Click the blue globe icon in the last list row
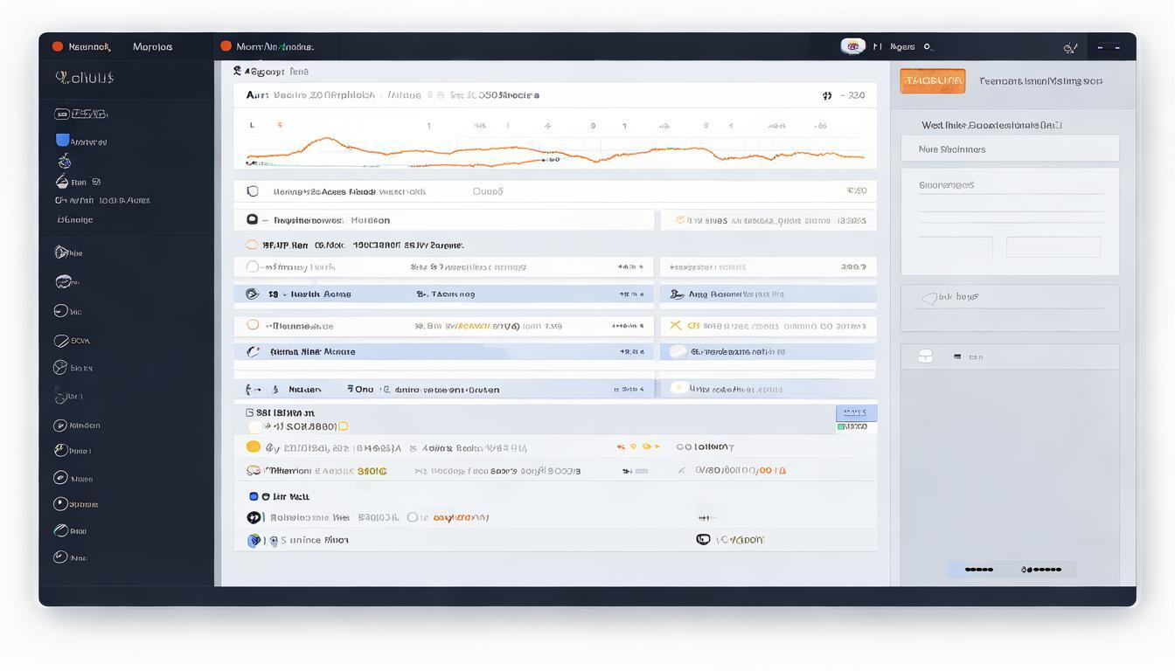This screenshot has width=1175, height=671. pyautogui.click(x=254, y=541)
